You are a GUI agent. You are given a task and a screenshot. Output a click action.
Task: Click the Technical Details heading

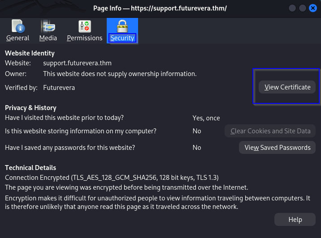(x=30, y=168)
